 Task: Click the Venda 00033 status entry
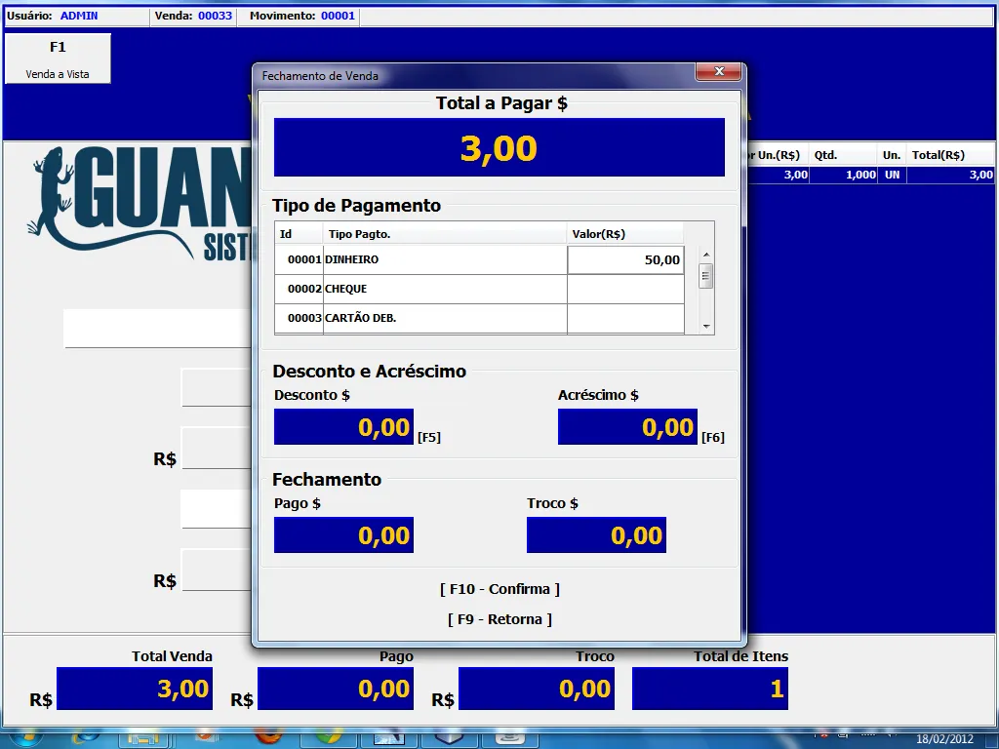pyautogui.click(x=194, y=16)
